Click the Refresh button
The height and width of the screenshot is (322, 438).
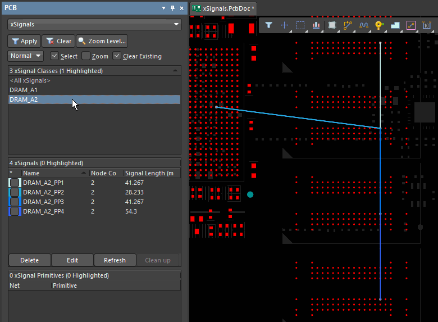point(115,260)
